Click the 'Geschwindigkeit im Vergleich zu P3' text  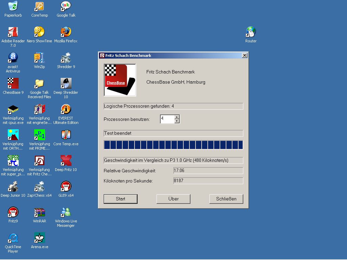click(x=166, y=160)
